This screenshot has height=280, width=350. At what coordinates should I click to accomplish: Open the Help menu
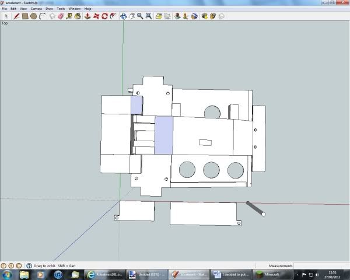click(87, 9)
